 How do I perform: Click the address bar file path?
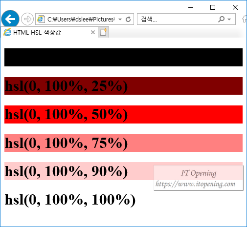tap(81, 20)
